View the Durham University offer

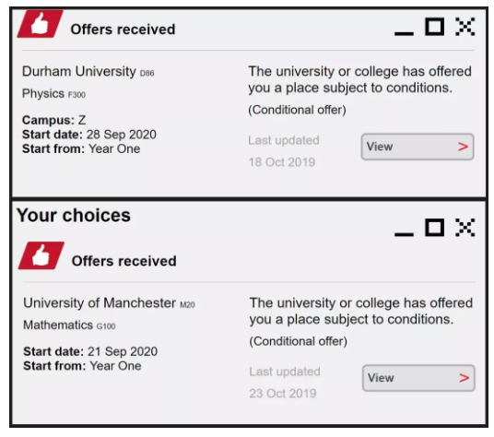click(x=418, y=147)
